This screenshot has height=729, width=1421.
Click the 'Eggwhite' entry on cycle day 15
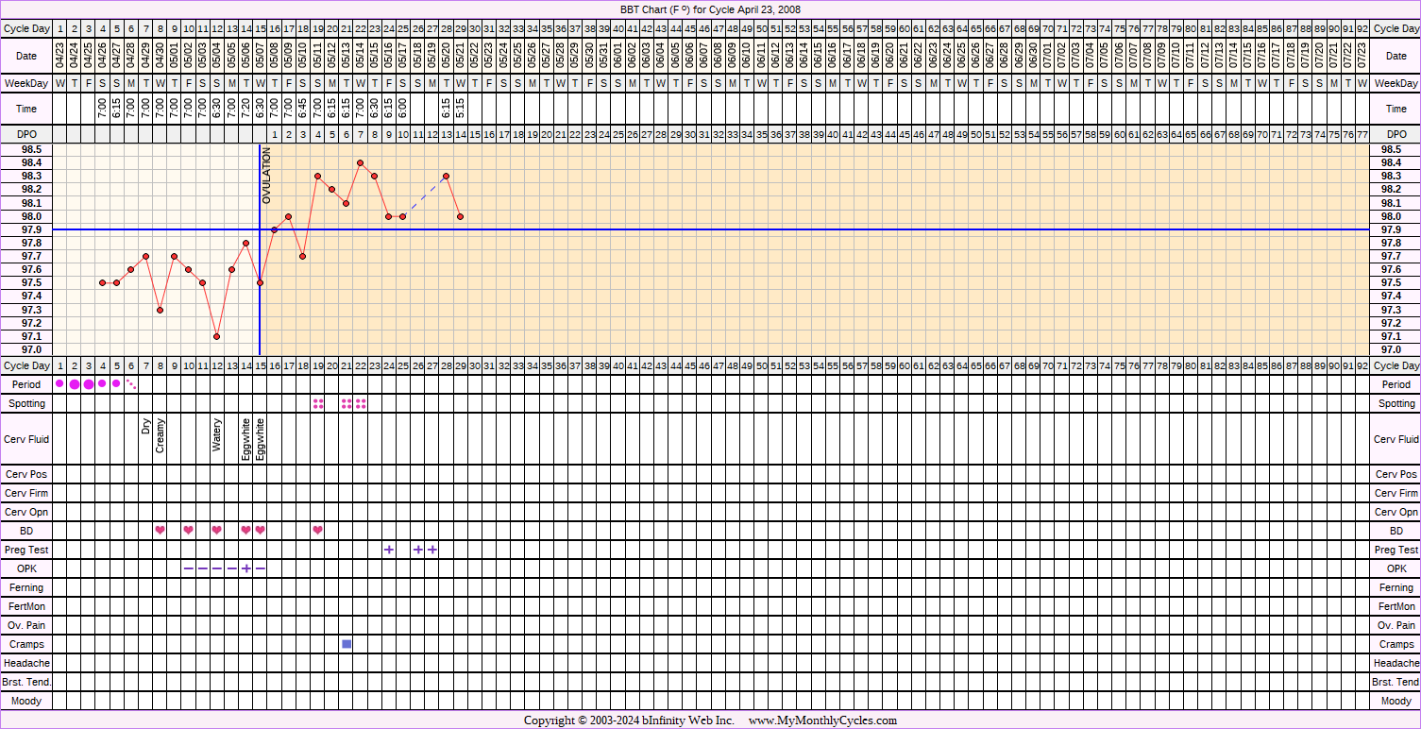[260, 438]
